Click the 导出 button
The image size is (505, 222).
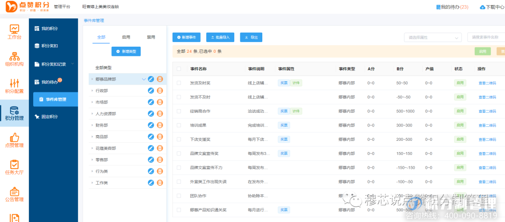point(251,37)
